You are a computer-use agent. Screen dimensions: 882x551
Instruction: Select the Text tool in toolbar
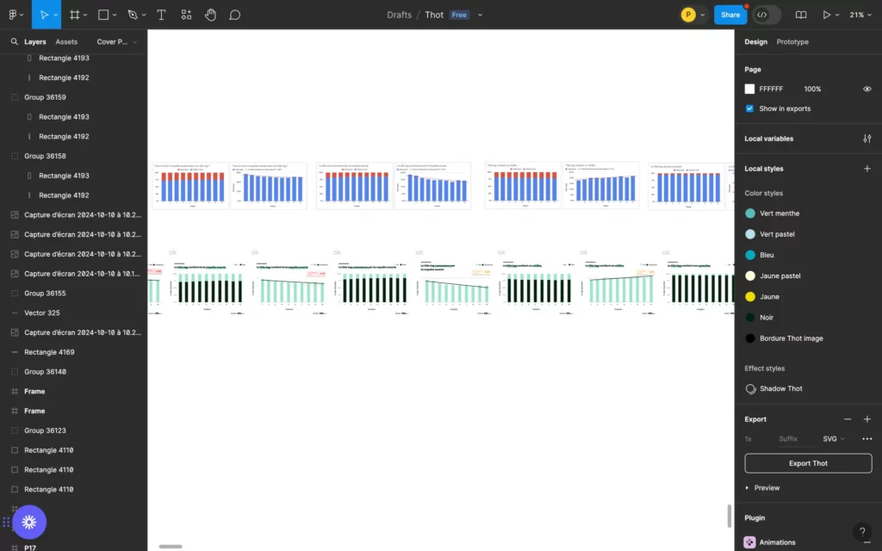click(161, 15)
